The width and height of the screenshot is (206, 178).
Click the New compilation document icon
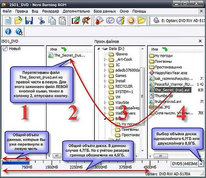click(8, 21)
